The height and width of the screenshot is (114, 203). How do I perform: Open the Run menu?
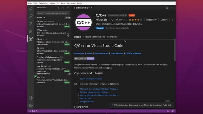[x=63, y=3]
